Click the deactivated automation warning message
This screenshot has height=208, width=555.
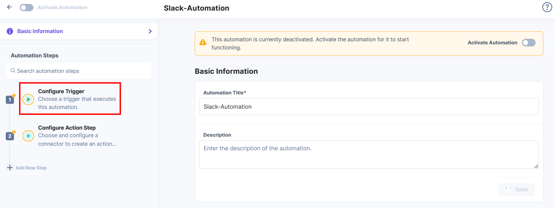310,43
